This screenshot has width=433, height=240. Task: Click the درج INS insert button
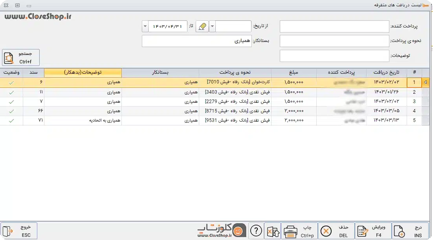[410, 231]
